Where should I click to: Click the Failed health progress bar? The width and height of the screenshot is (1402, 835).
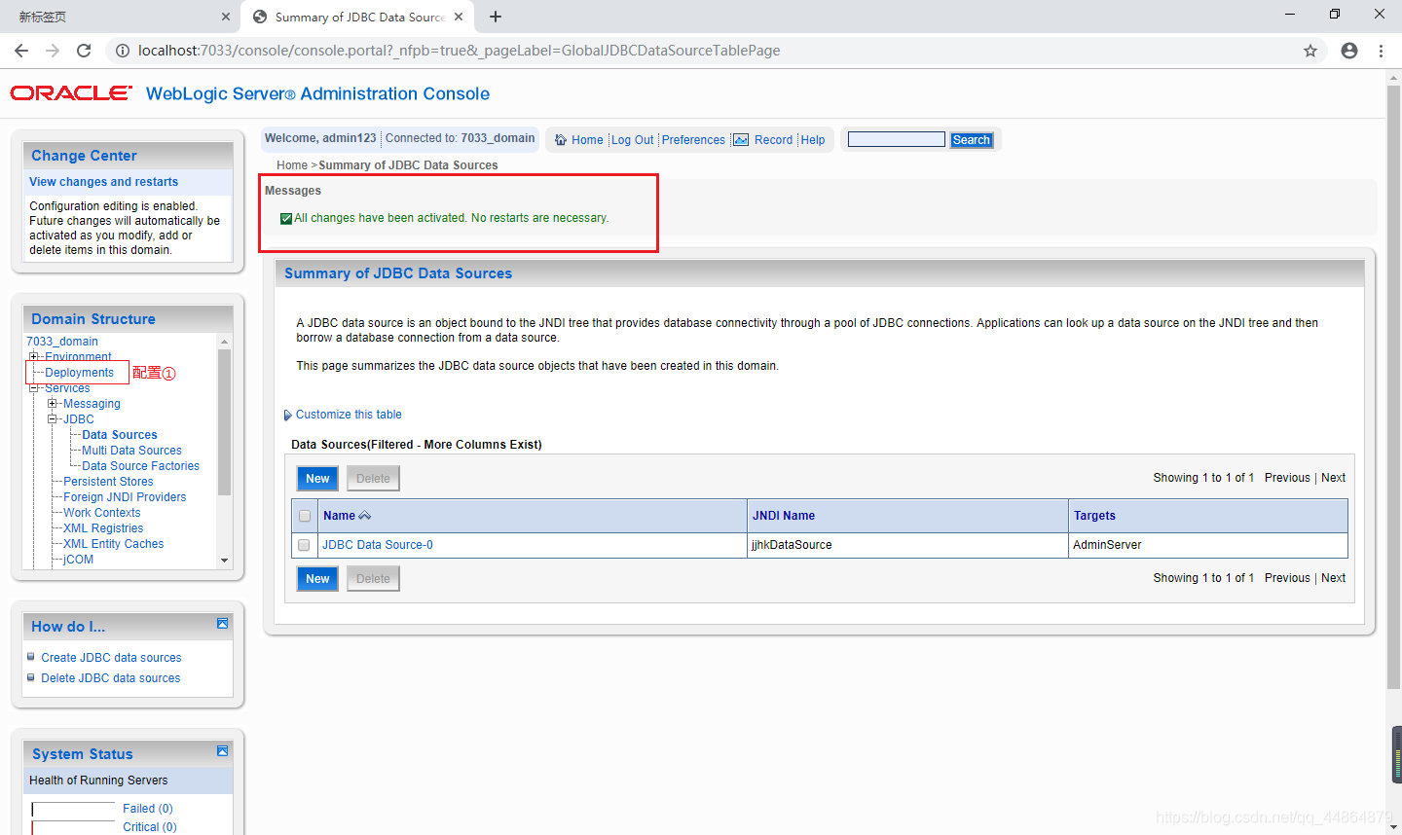tap(73, 810)
